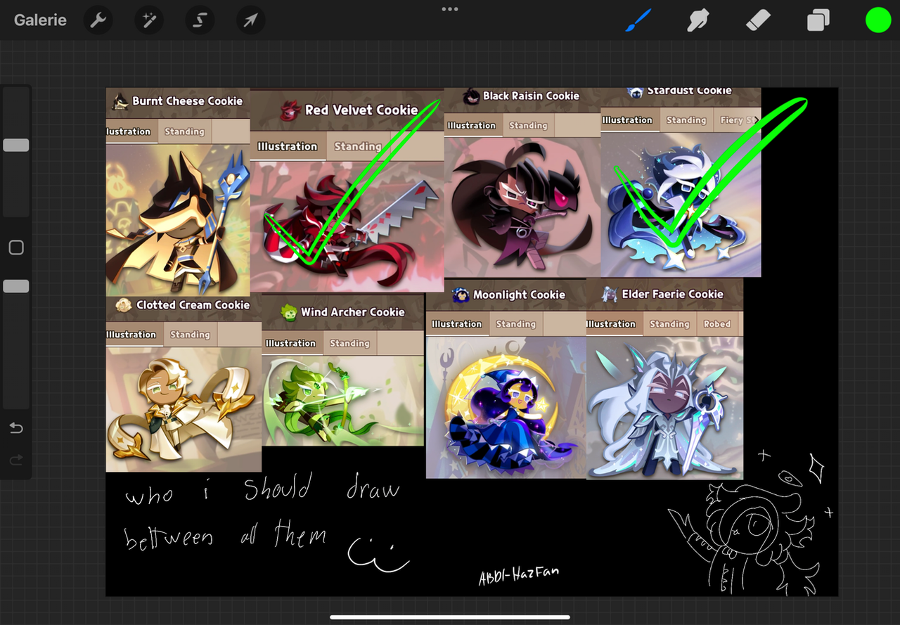The height and width of the screenshot is (625, 900).
Task: Select the Transform arrow tool
Action: pyautogui.click(x=250, y=20)
